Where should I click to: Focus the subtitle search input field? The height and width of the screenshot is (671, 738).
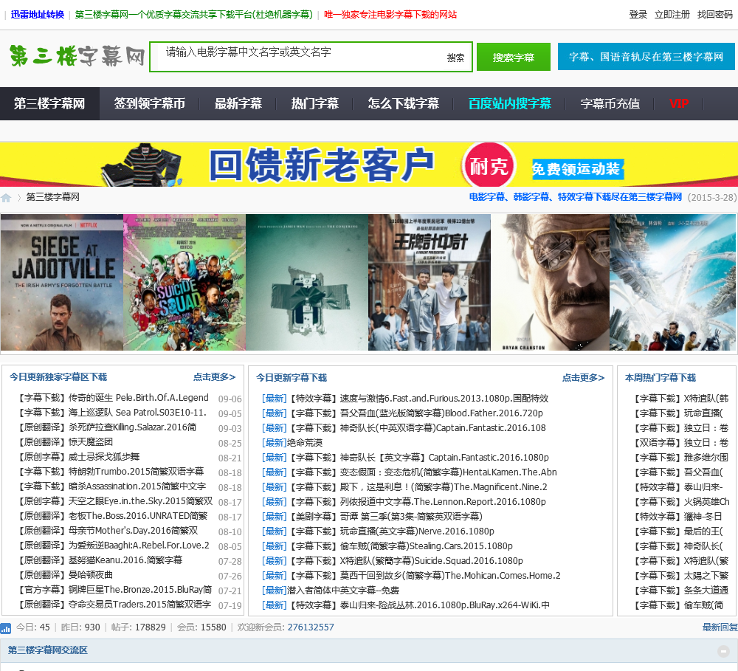tap(297, 57)
